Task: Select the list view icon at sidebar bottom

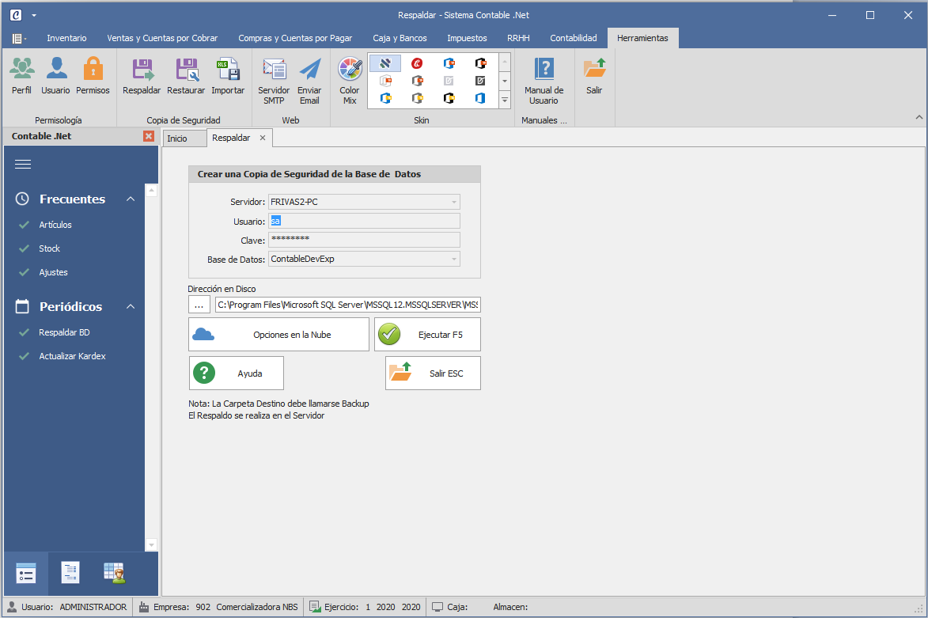Action: click(x=26, y=573)
